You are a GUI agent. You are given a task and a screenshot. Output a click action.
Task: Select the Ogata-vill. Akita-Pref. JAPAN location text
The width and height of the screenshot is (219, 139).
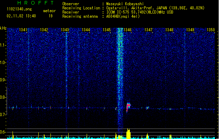[x=155, y=8]
